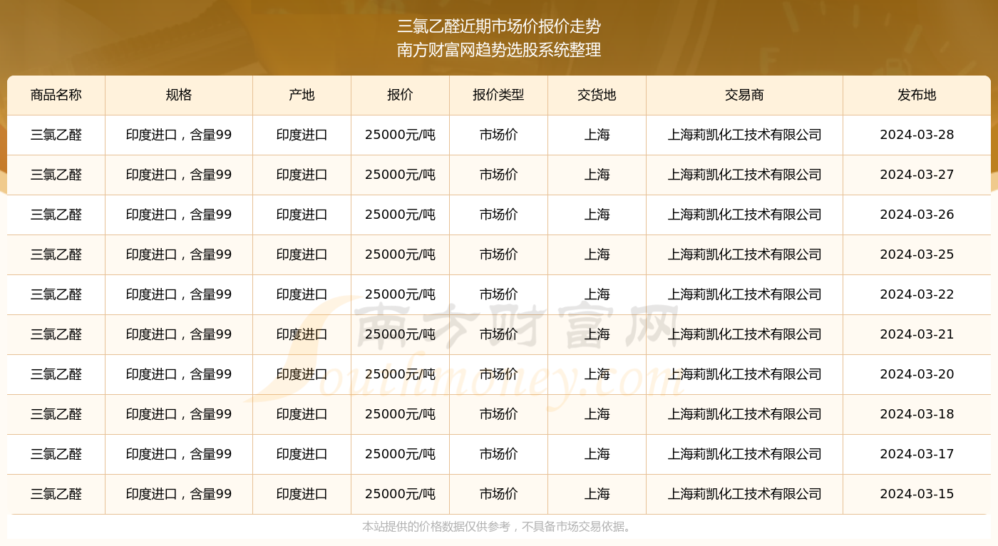Click the 报价 column header
The width and height of the screenshot is (998, 546).
[x=400, y=95]
